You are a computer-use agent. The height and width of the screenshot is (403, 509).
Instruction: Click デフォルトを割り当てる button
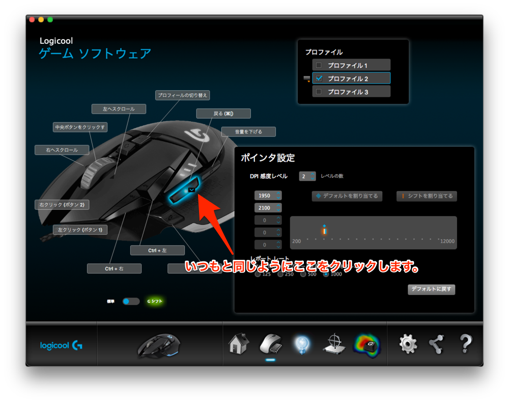[347, 196]
